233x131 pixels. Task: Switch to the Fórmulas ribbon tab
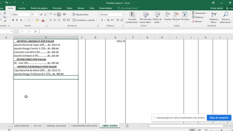57,8
